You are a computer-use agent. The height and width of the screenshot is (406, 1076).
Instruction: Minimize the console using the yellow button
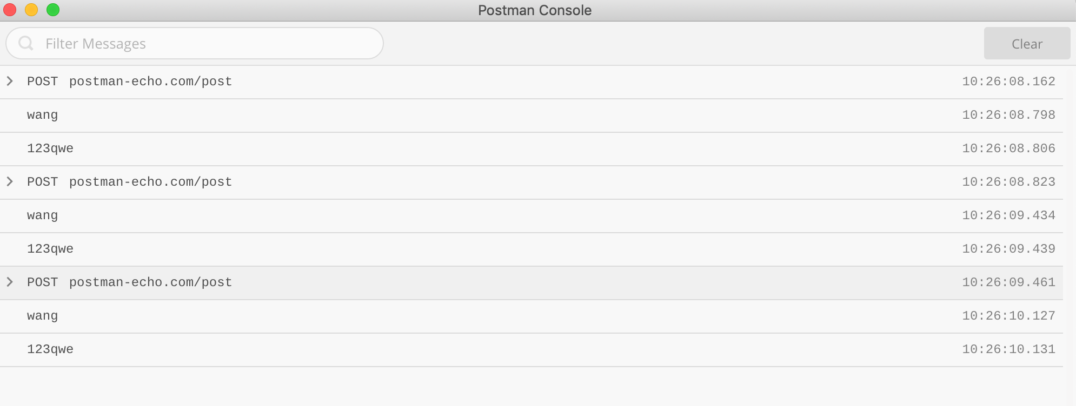coord(31,10)
